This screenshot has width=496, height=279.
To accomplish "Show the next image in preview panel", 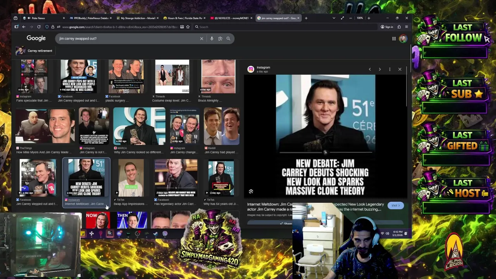I will pyautogui.click(x=380, y=69).
